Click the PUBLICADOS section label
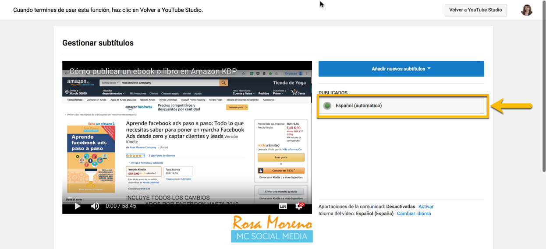546x249 pixels. tap(333, 93)
